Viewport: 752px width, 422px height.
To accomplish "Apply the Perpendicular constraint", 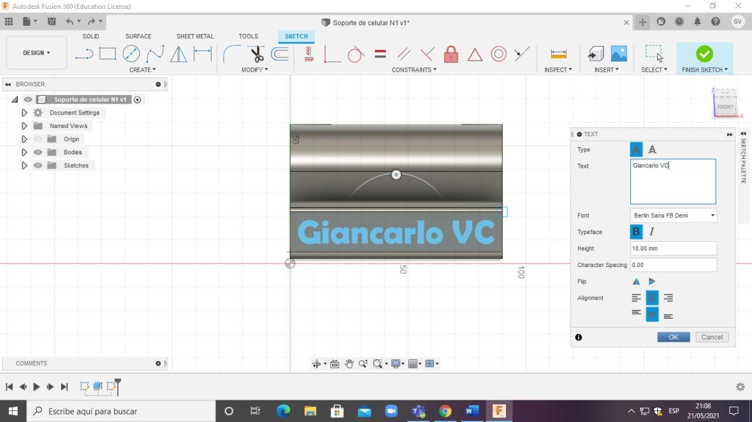I will click(427, 55).
